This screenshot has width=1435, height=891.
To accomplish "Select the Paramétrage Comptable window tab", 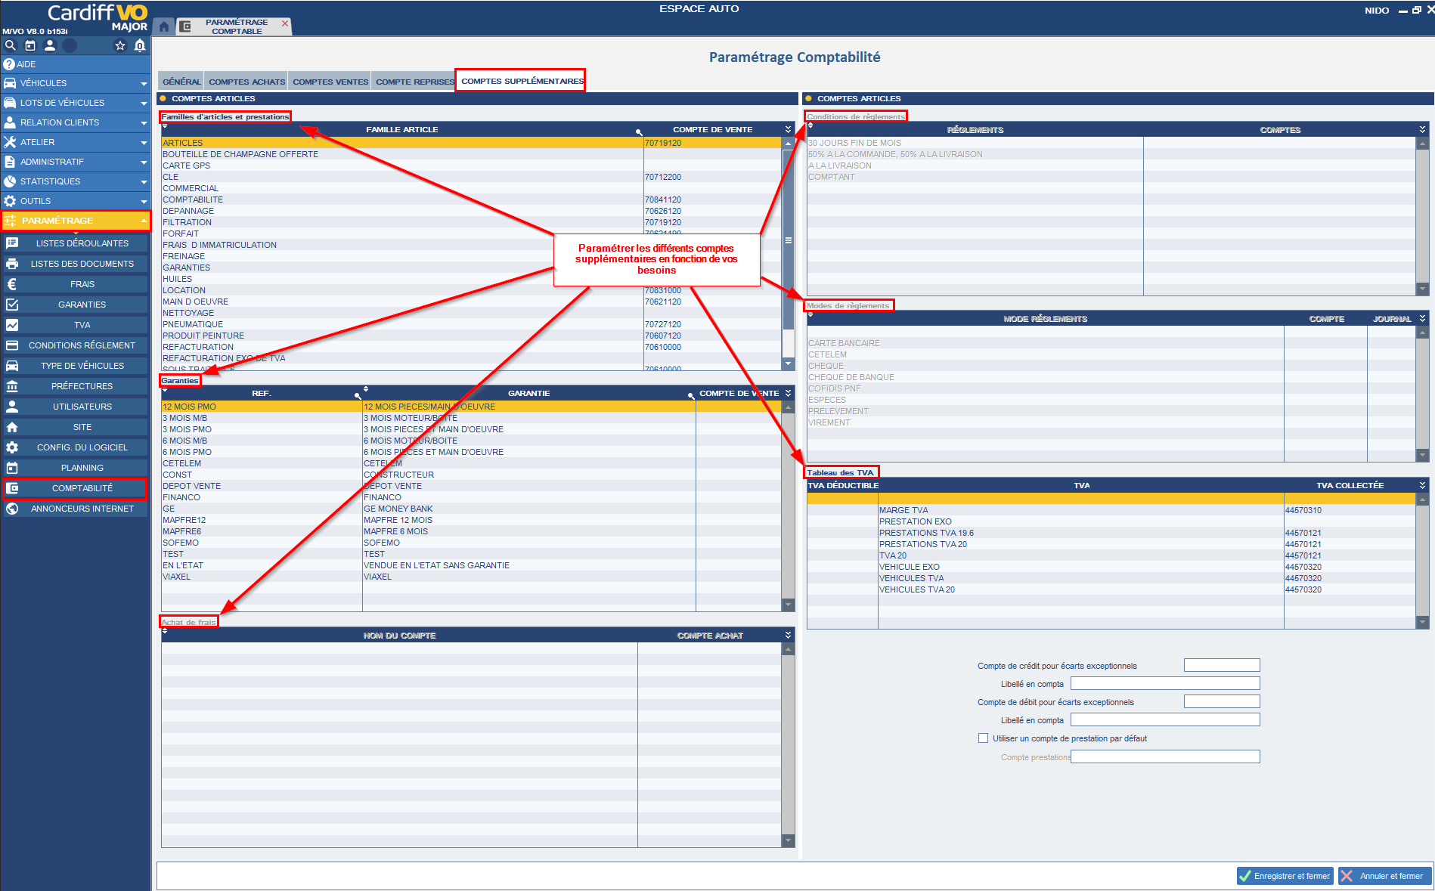I will [235, 26].
